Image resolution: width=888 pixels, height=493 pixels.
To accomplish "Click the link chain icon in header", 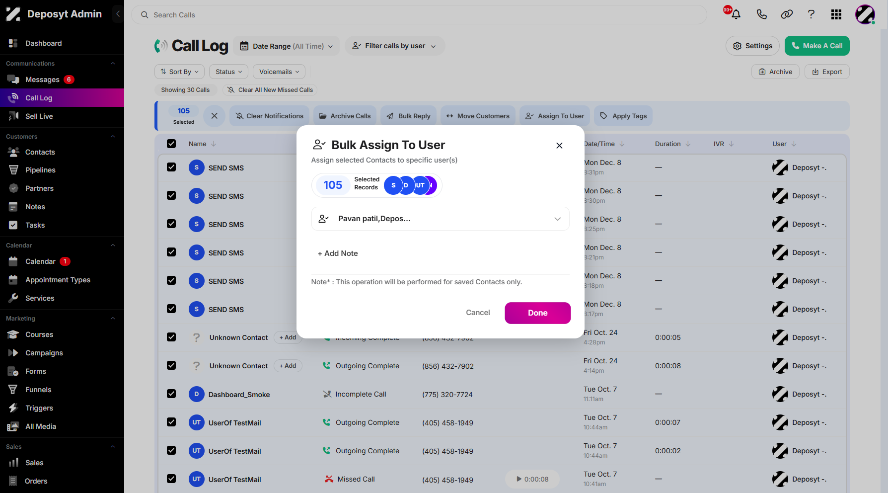I will point(787,14).
